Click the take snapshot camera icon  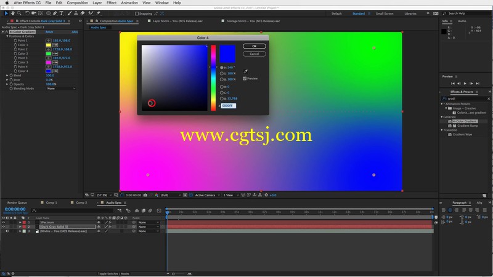coord(145,195)
